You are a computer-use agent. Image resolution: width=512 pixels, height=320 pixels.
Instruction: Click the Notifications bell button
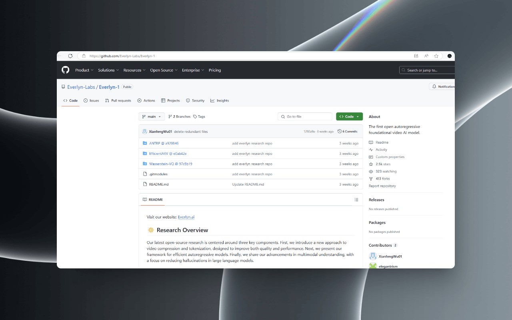[x=442, y=86]
